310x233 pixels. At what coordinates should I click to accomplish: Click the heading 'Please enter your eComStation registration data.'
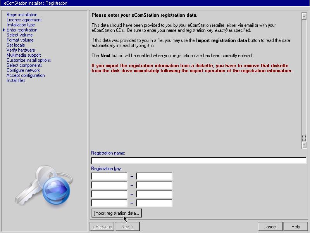[144, 15]
